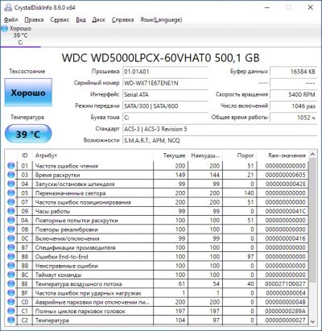Open the Диск menu

tap(98, 19)
